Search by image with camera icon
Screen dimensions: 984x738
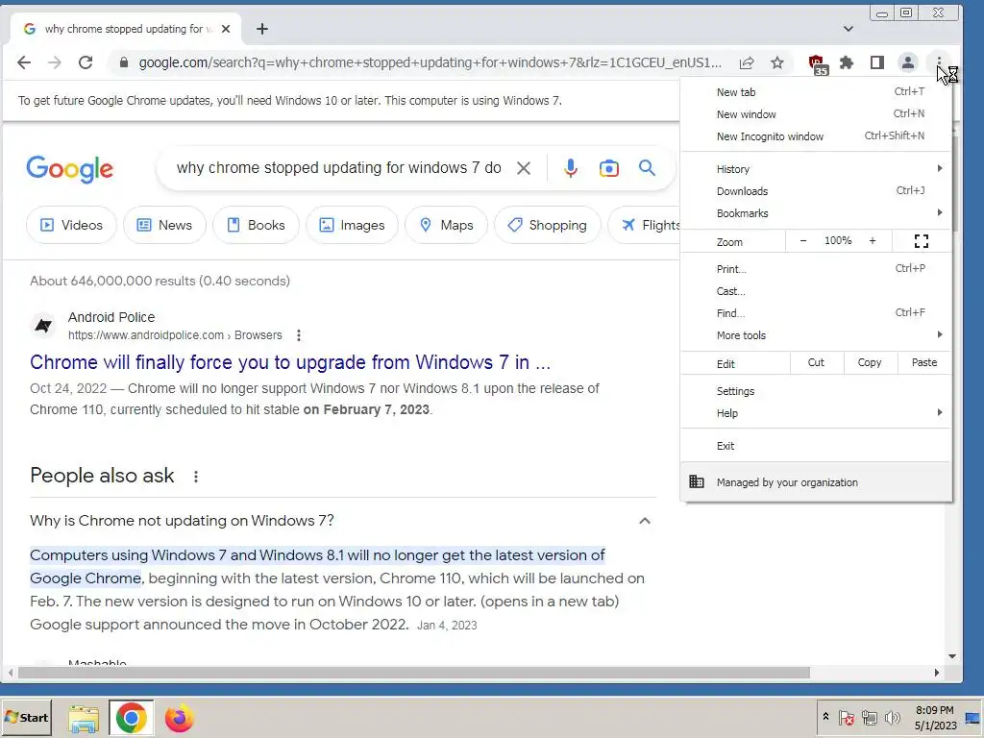(608, 168)
